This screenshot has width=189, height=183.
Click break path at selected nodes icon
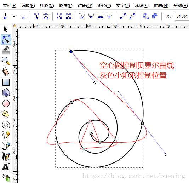point(46,16)
